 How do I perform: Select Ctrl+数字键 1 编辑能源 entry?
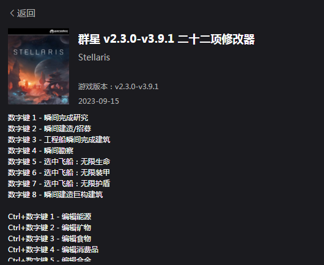tap(50, 217)
